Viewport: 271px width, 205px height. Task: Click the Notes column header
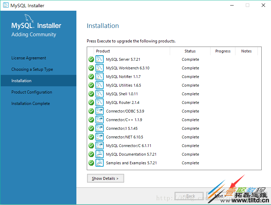246,51
